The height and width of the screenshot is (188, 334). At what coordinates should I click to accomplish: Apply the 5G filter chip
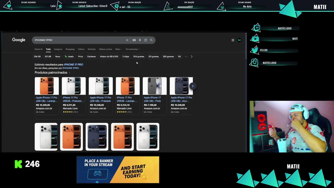tap(179, 57)
